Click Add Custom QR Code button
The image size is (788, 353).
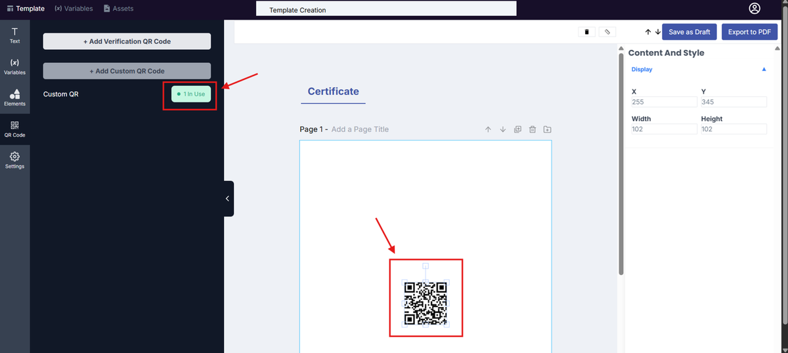pyautogui.click(x=127, y=71)
